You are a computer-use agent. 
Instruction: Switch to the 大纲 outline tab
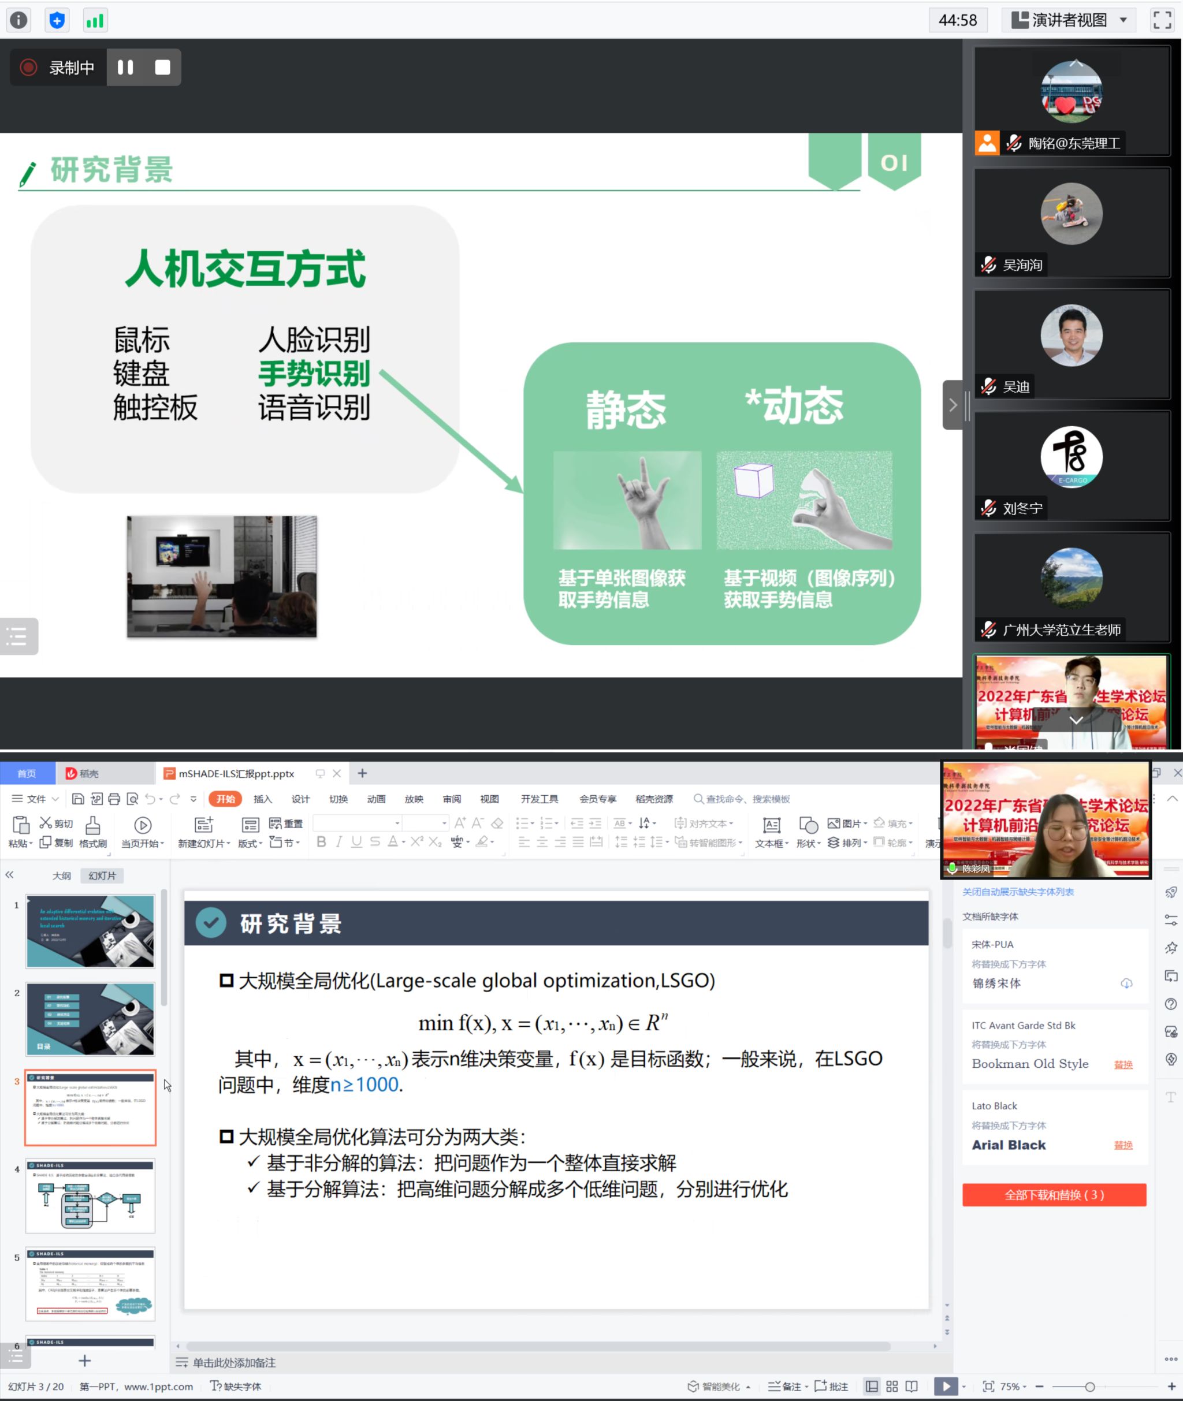pyautogui.click(x=61, y=875)
